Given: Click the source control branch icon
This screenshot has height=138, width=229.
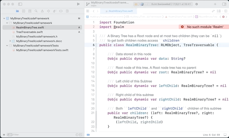Looking at the screenshot, I should coord(88,4).
